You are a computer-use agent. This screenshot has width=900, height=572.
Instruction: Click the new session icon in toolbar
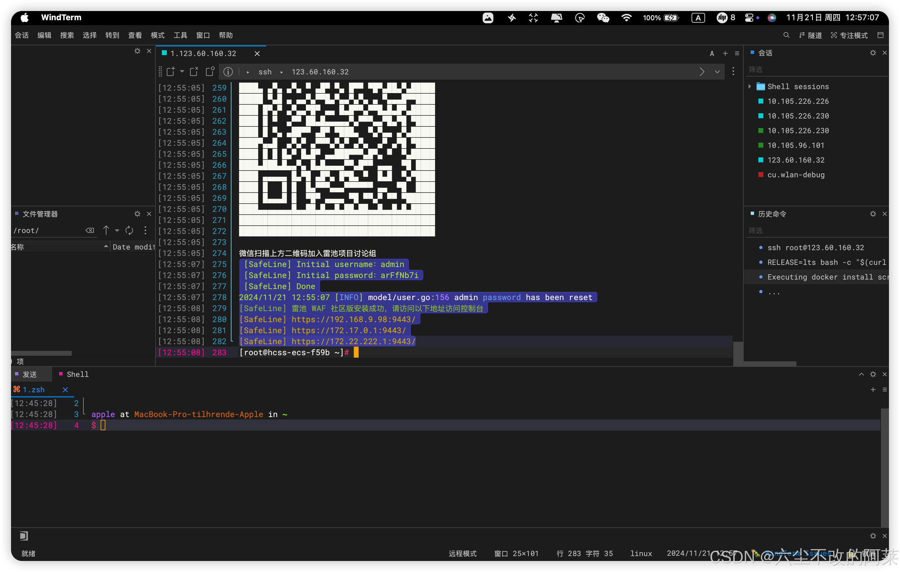[x=170, y=72]
